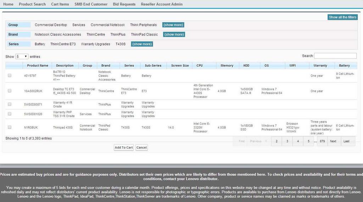The image size is (363, 202).
Task: Click 'Showing 1 to 5 of 3,393 entries'
Action: point(28,138)
